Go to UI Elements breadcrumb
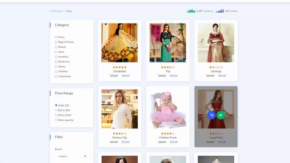Viewport: 290px width, 163px height. coord(56,11)
